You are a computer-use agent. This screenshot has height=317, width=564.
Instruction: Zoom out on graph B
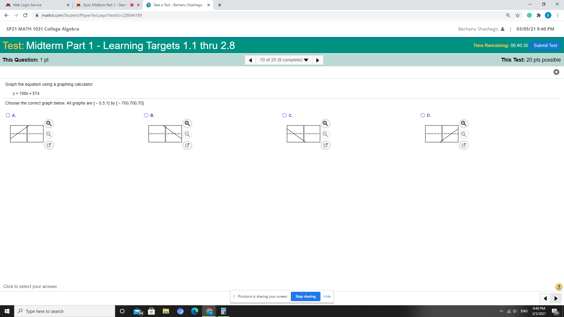click(x=187, y=134)
